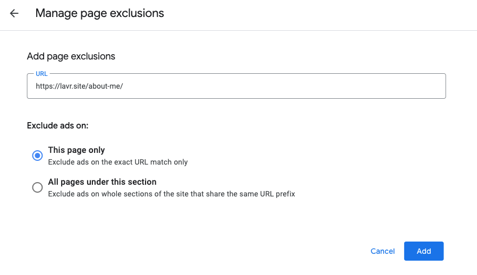The image size is (477, 275).
Task: Go back using the left arrow icon
Action: [14, 14]
